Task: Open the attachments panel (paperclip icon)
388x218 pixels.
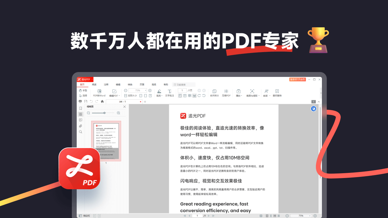Action: (80, 126)
